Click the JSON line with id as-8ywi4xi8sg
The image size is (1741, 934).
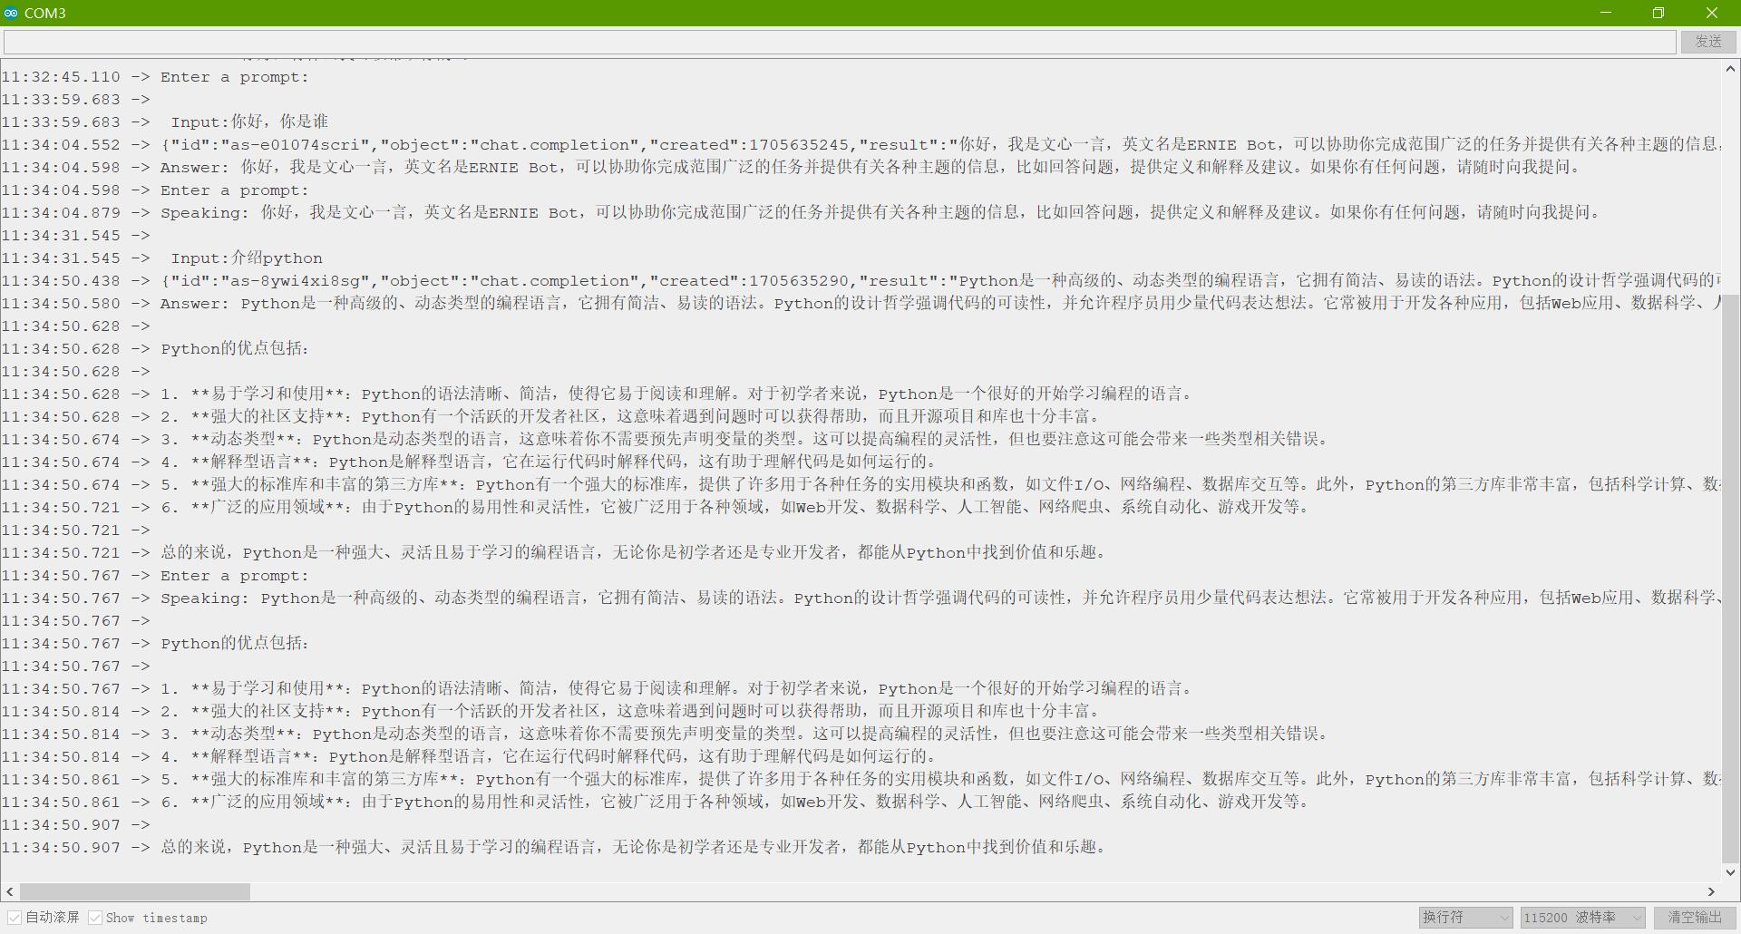[x=861, y=281]
